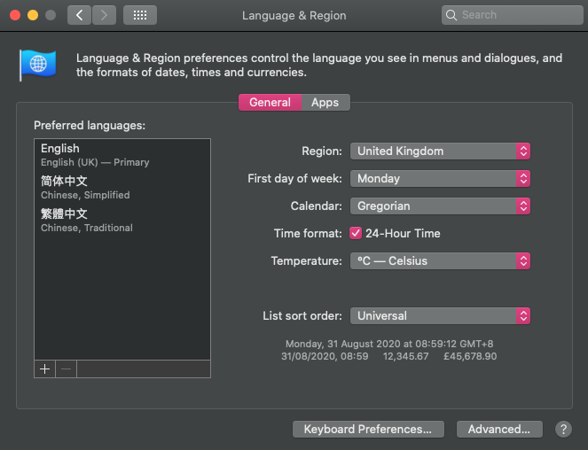Remove language with minus button
The width and height of the screenshot is (588, 450).
(67, 369)
